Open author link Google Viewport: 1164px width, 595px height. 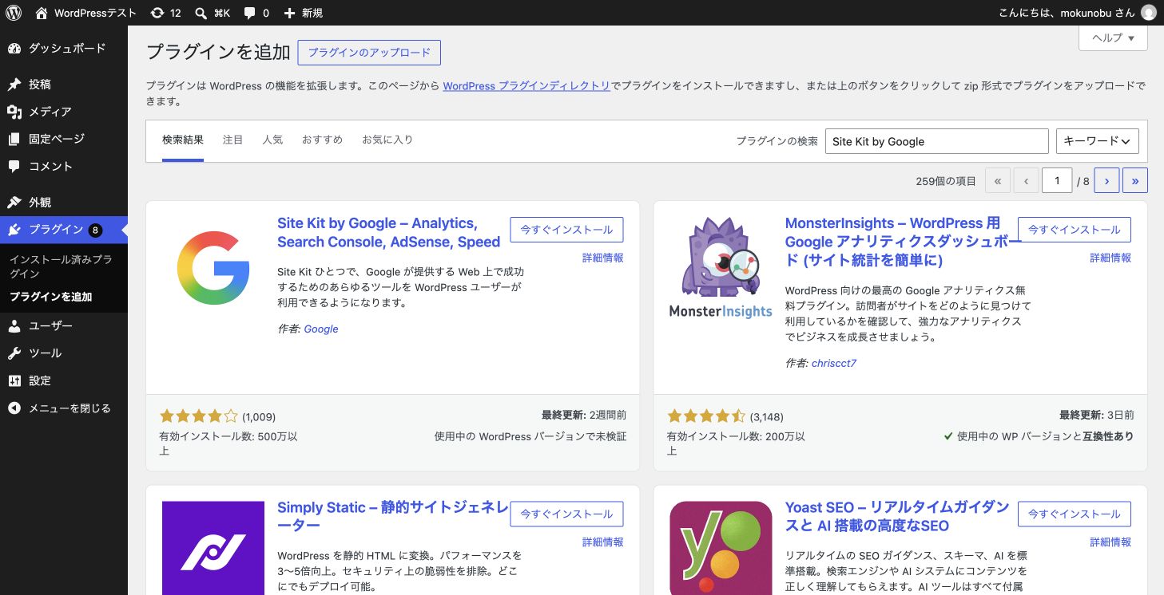pos(321,329)
